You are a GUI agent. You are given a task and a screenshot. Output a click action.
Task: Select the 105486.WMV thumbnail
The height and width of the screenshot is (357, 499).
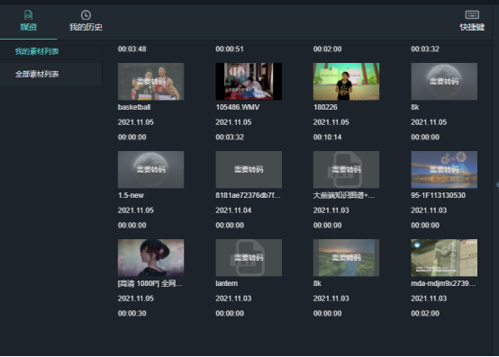pyautogui.click(x=249, y=81)
